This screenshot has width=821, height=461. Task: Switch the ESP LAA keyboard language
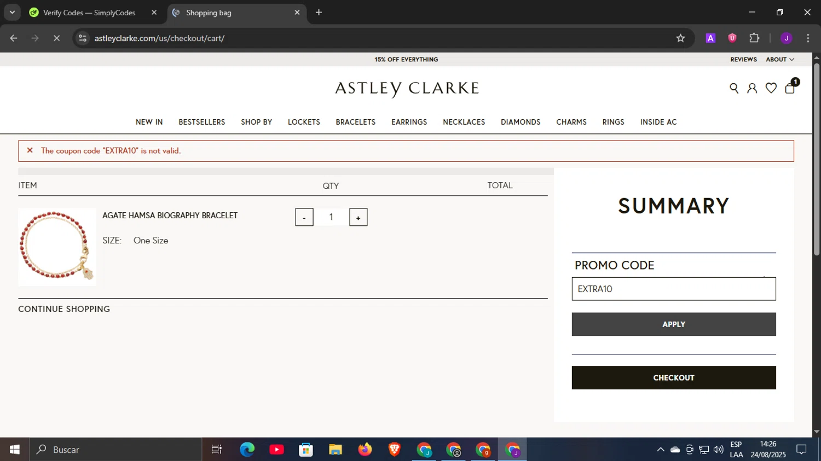pos(736,450)
